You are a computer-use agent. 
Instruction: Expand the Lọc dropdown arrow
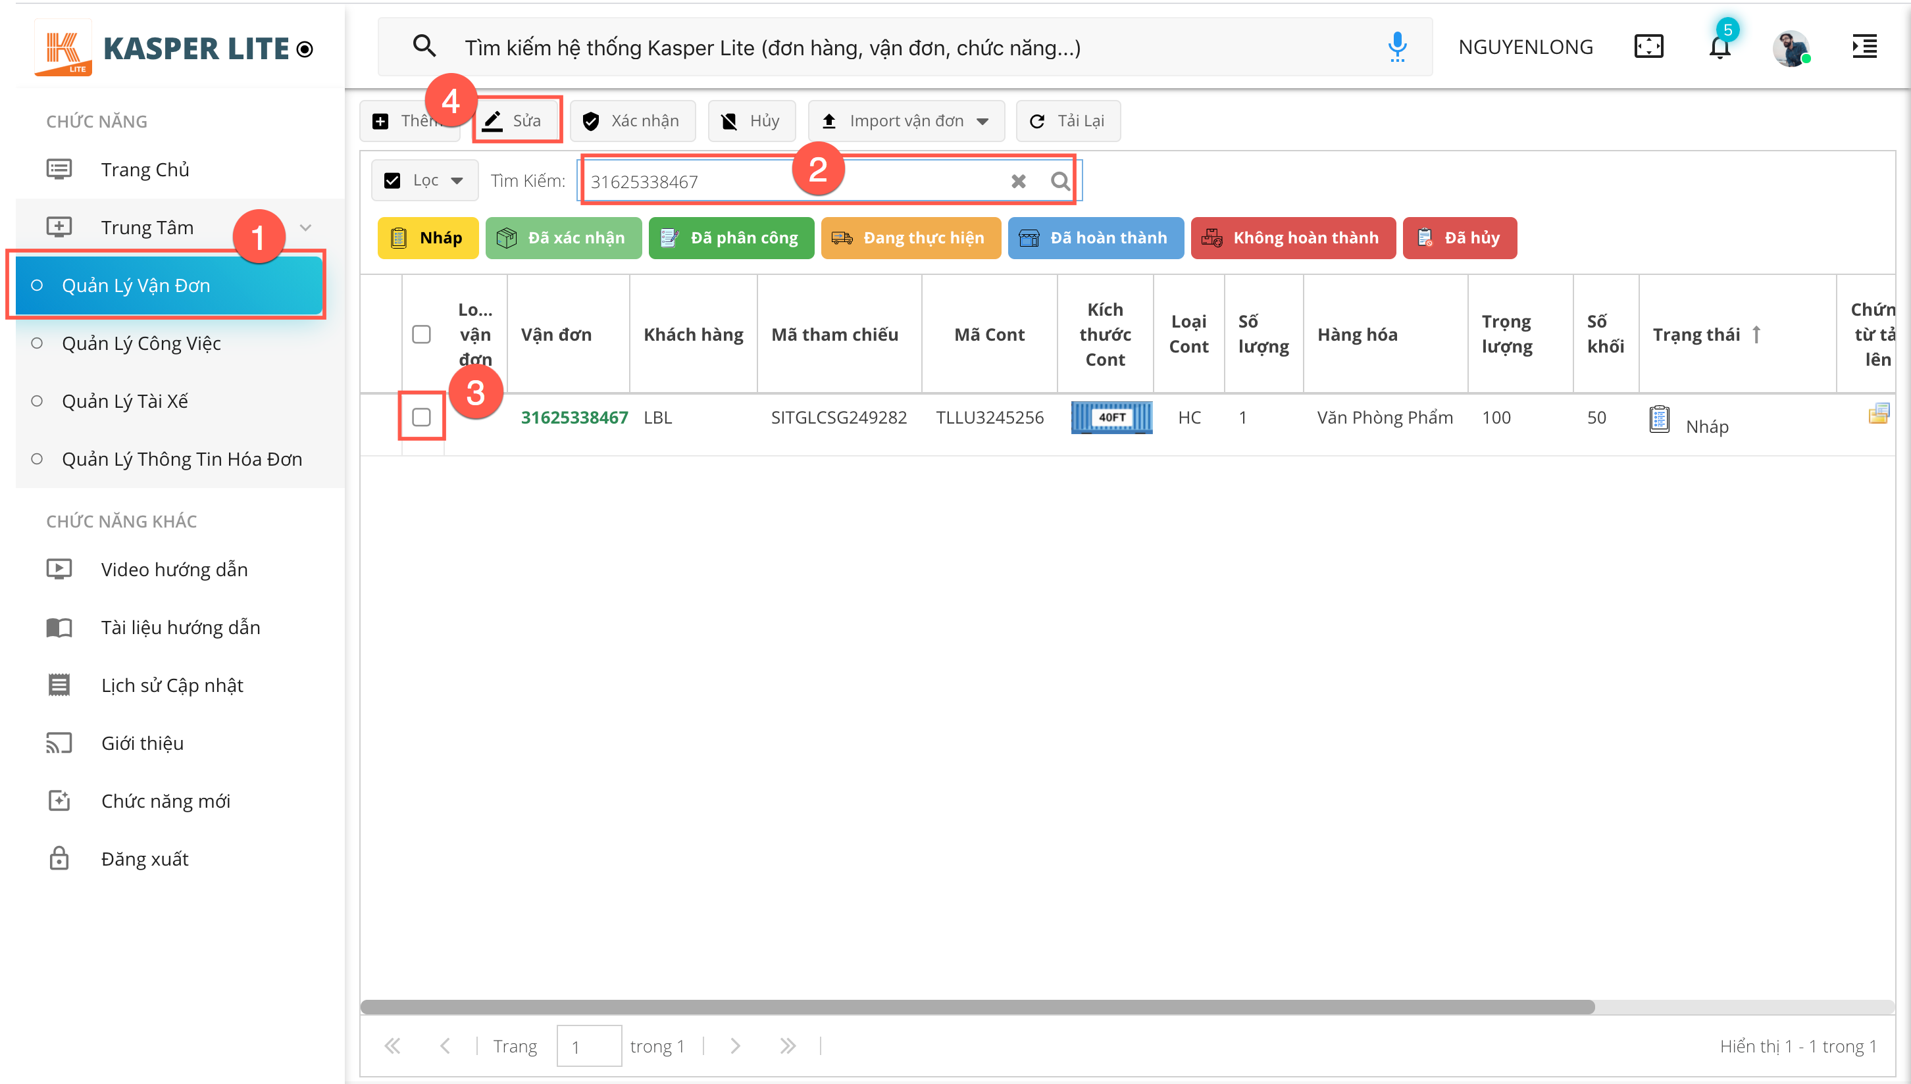pos(457,180)
